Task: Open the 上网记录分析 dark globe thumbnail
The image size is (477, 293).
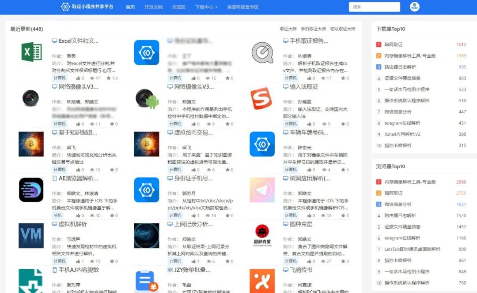Action: coord(147,236)
